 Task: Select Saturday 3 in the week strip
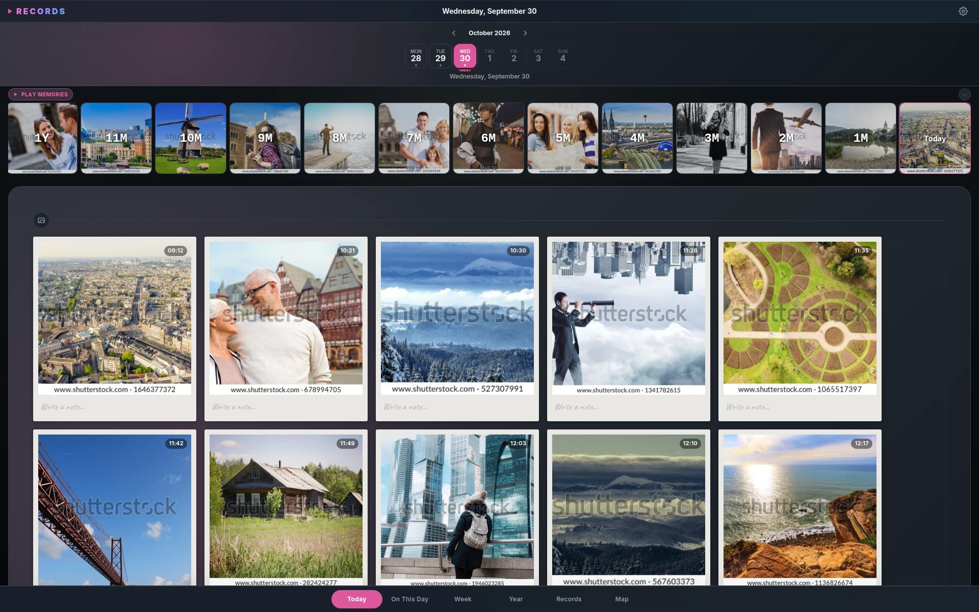538,56
